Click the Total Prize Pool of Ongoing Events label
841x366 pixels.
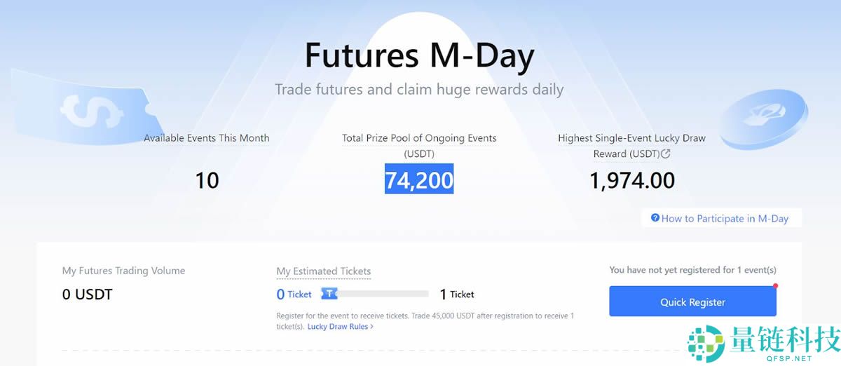click(419, 138)
